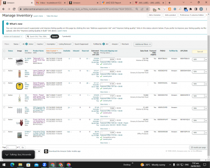Click the black Search button

coord(55,37)
